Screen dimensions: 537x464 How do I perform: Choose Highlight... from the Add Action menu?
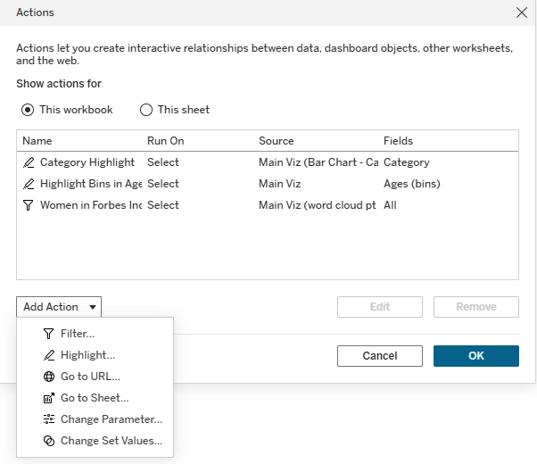87,355
